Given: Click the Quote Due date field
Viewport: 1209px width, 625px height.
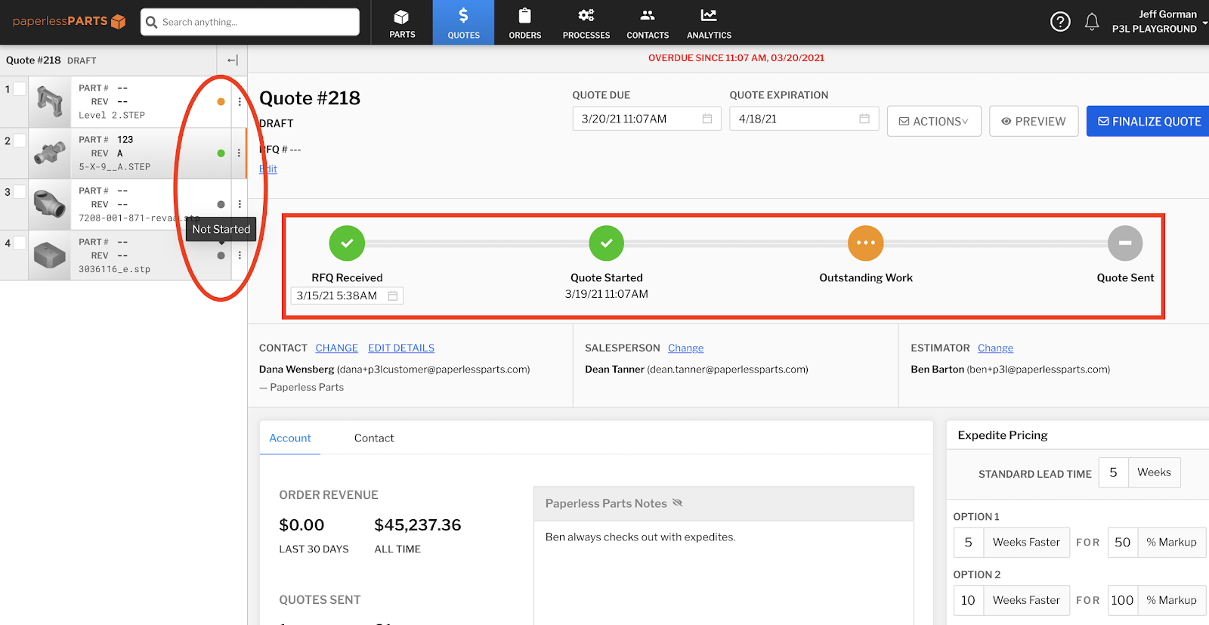Looking at the screenshot, I should point(647,119).
